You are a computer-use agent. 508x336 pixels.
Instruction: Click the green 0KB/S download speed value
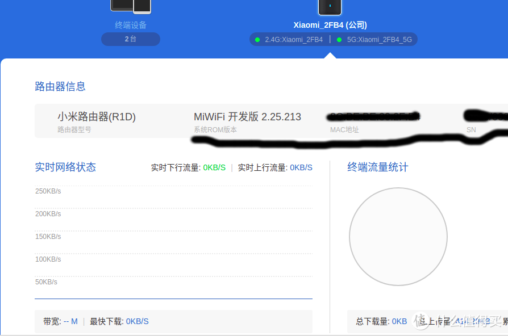click(214, 167)
